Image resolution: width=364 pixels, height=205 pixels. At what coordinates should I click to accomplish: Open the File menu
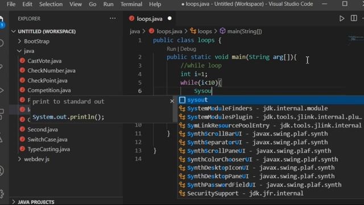point(11,4)
